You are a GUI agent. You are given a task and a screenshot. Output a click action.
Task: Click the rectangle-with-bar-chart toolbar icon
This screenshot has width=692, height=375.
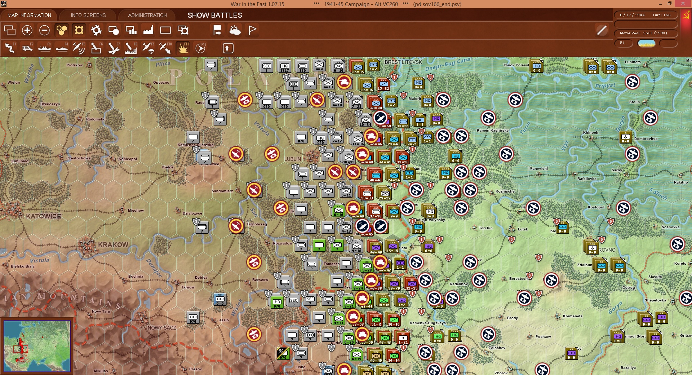(x=131, y=30)
